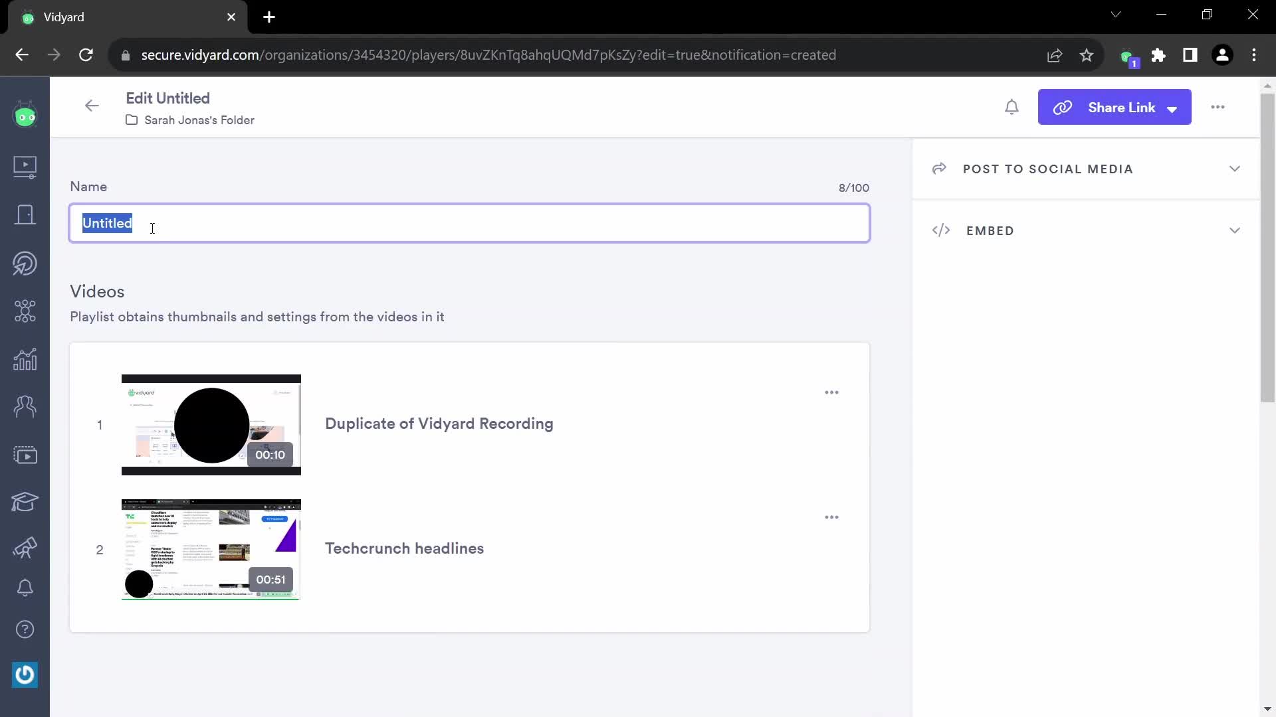Click the site lock icon in address bar
Image resolution: width=1276 pixels, height=717 pixels.
(126, 56)
